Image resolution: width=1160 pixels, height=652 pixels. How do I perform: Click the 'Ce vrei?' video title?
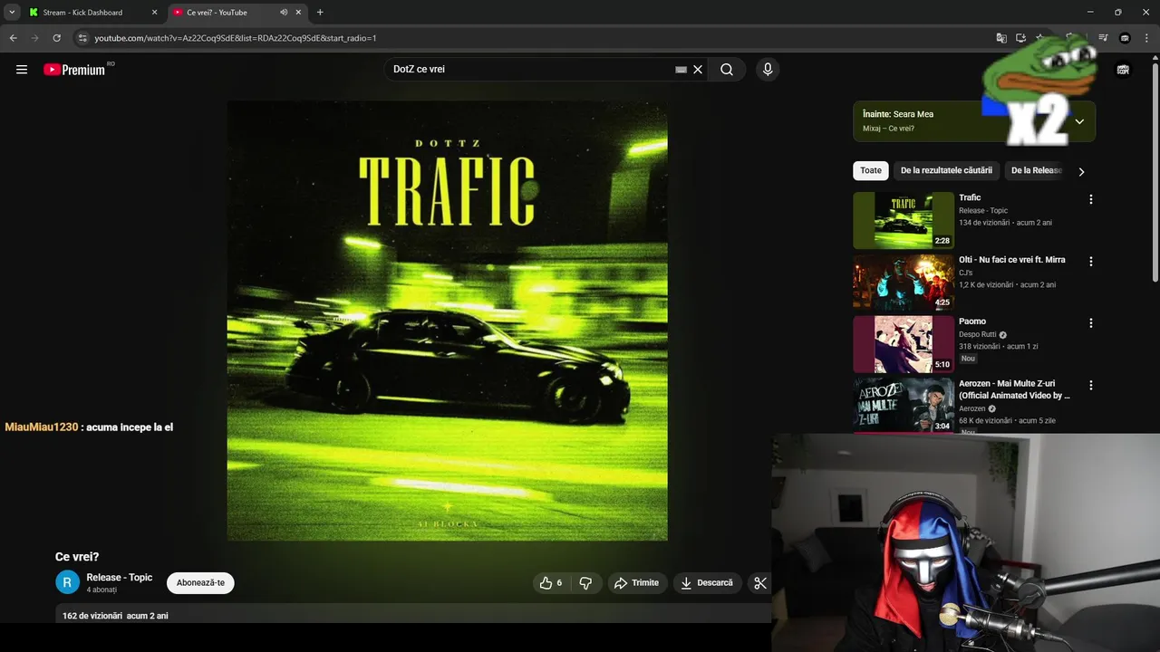pos(77,557)
